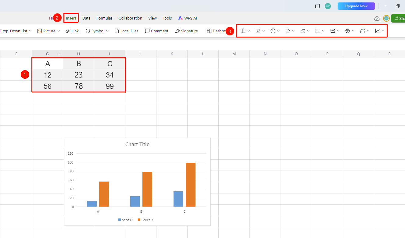Insert a combo chart with green arrow
The height and width of the screenshot is (238, 405).
363,31
